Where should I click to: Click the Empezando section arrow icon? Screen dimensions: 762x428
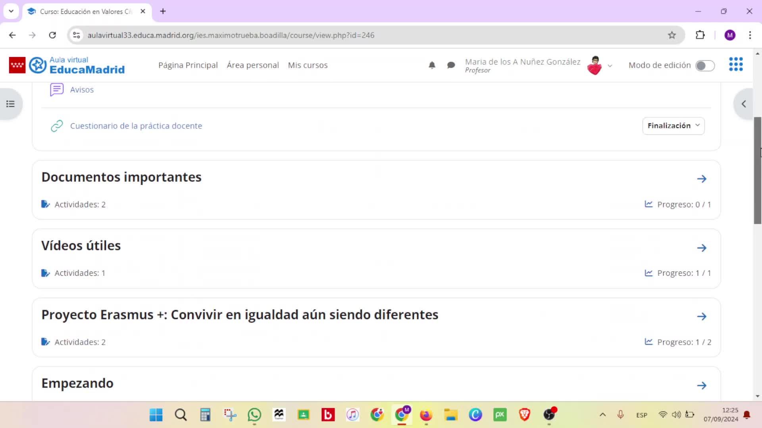701,385
